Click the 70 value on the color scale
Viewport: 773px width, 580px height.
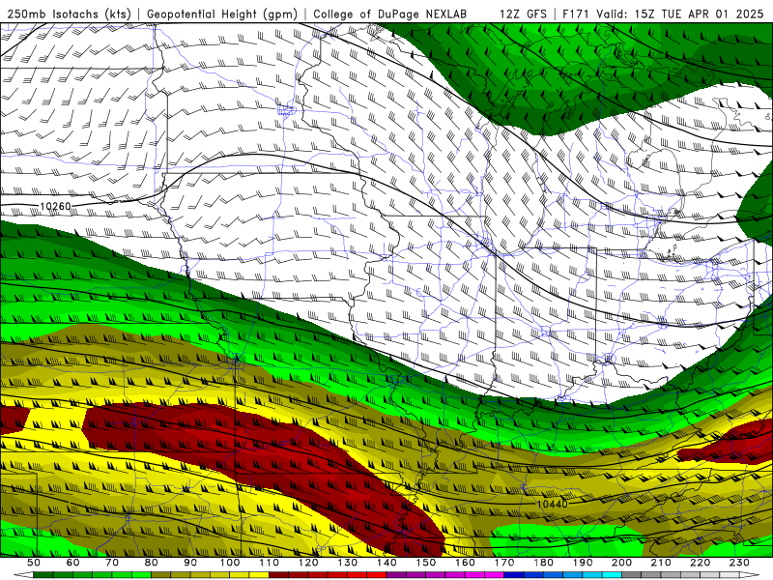pyautogui.click(x=112, y=563)
